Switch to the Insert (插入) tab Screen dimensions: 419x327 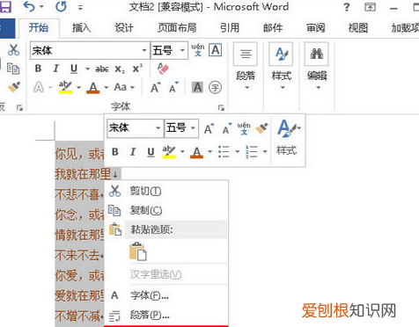tap(81, 28)
